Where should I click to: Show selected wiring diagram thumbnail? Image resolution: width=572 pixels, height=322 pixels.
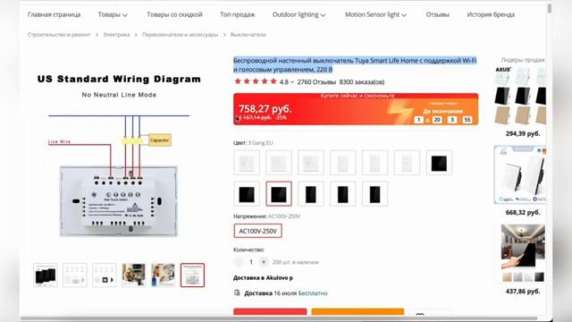pyautogui.click(x=192, y=275)
